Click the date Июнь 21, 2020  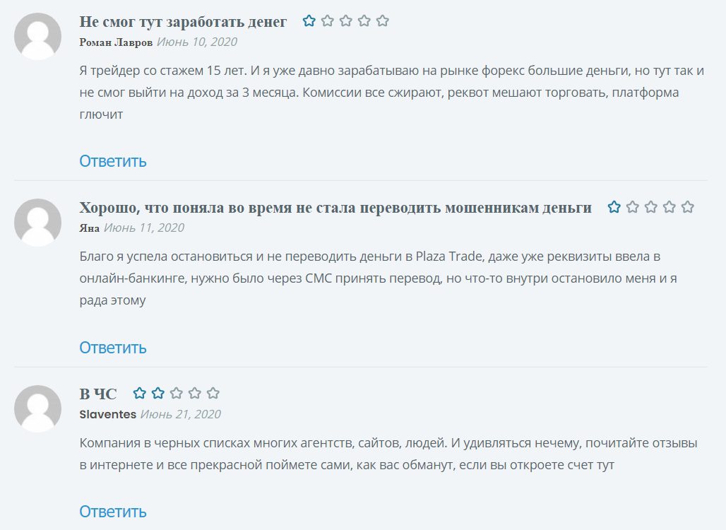(181, 414)
